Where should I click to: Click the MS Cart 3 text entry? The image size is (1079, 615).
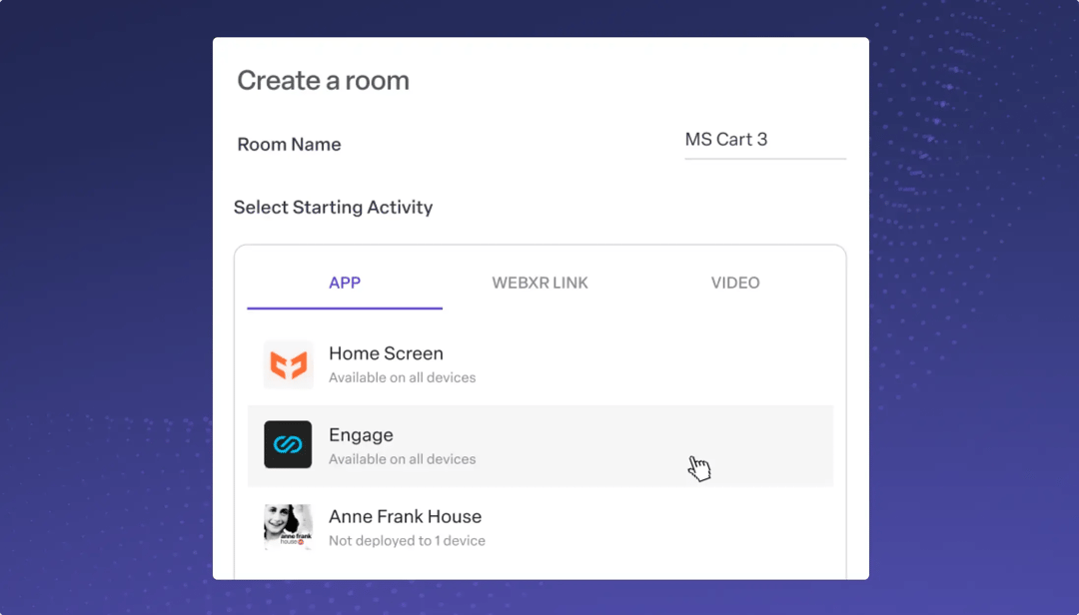click(726, 140)
